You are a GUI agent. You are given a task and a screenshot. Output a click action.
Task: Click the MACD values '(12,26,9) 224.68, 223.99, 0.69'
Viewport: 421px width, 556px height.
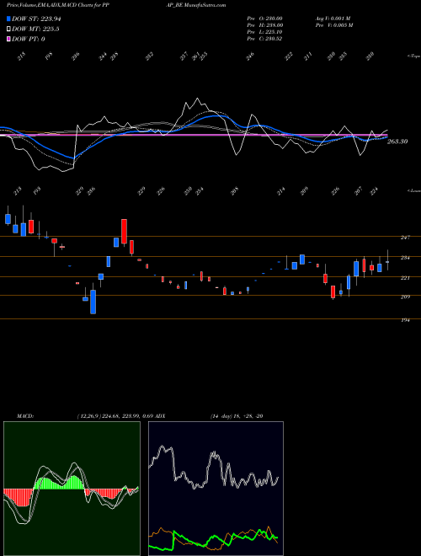tap(115, 416)
